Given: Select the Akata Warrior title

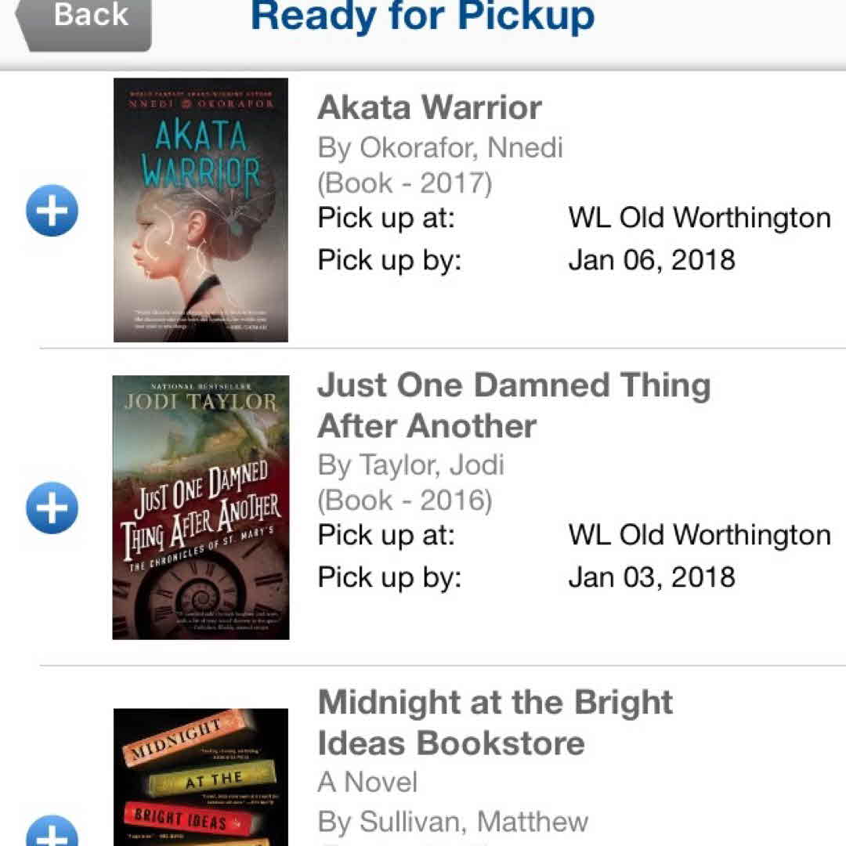Looking at the screenshot, I should point(429,108).
